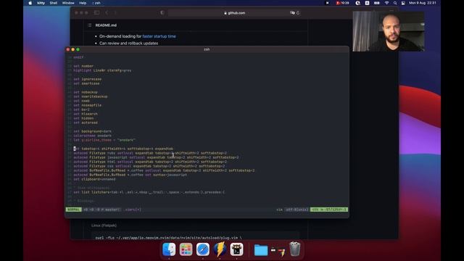Click 'Can review and rollback updates' text
464x261 pixels.
tap(129, 43)
